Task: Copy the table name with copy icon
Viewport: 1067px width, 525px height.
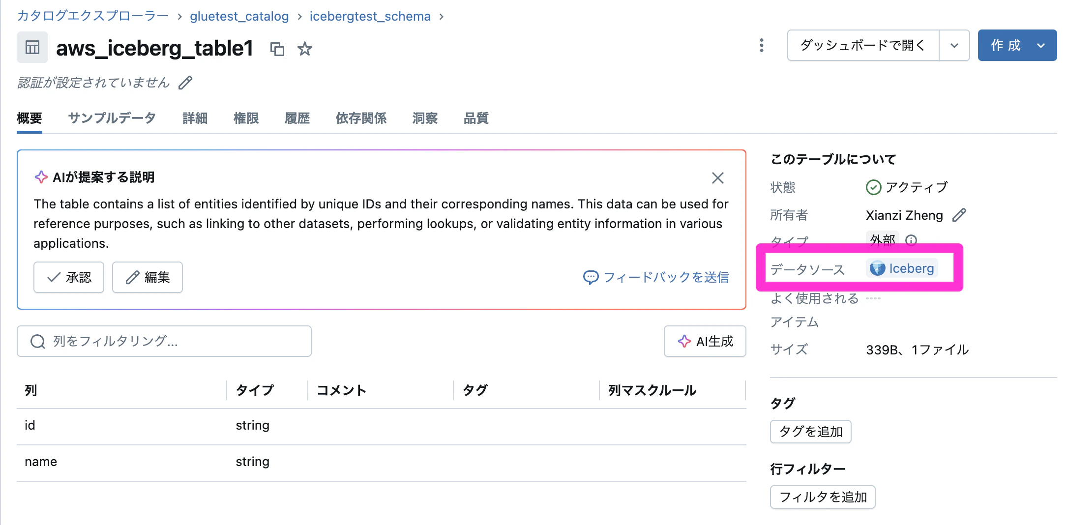Action: (277, 49)
